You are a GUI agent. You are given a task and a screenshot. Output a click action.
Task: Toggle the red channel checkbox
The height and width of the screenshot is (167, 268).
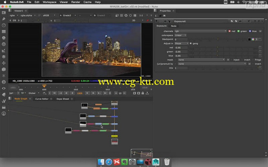click(229, 31)
